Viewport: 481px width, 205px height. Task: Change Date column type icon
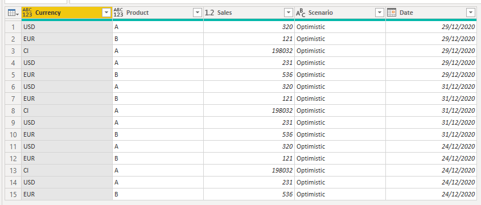coord(392,13)
